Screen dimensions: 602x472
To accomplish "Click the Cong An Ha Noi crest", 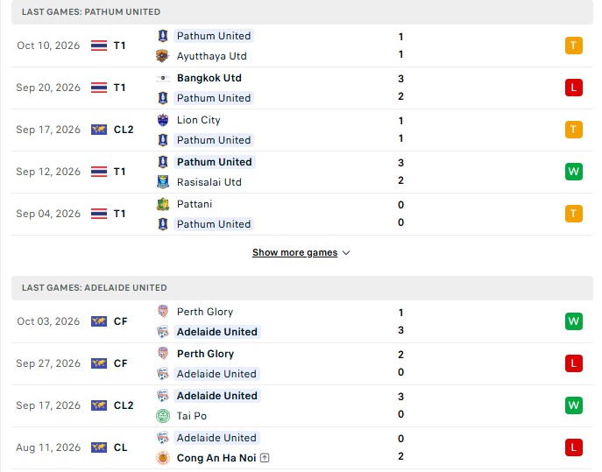I will 163,458.
